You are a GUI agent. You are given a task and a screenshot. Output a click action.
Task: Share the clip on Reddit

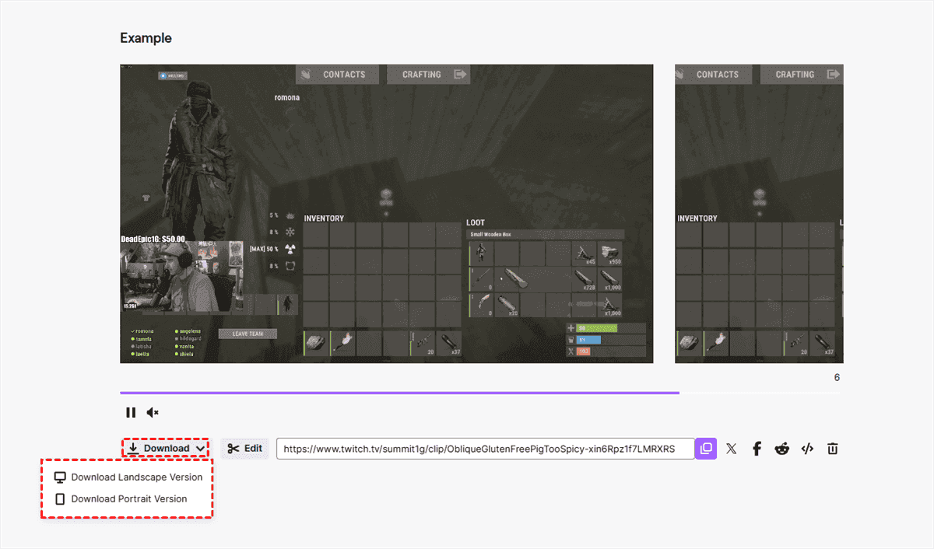(782, 449)
